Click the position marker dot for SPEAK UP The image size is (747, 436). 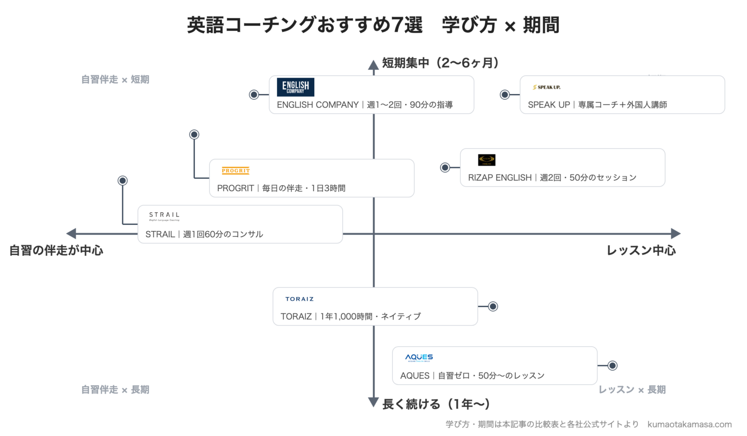pyautogui.click(x=505, y=95)
